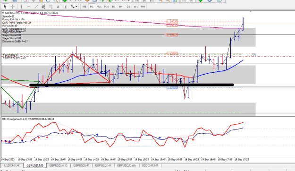Click the arrows objects tool icon

point(72,7)
